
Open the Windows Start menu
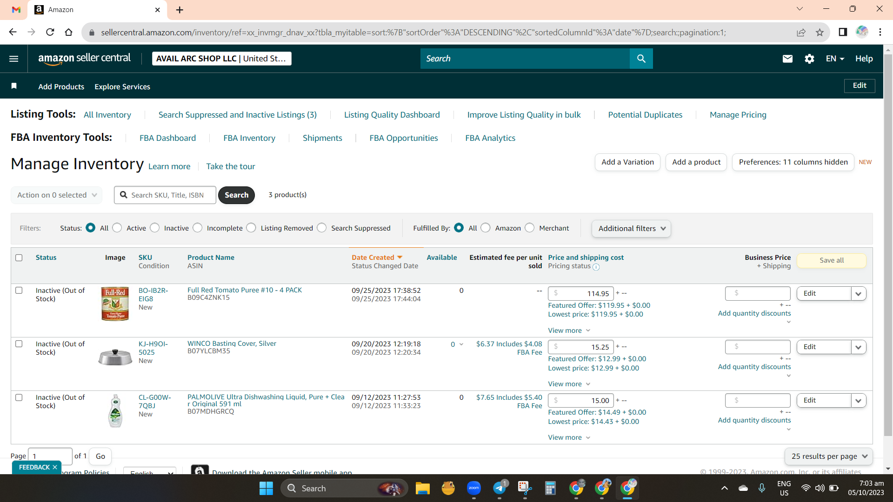click(x=266, y=488)
